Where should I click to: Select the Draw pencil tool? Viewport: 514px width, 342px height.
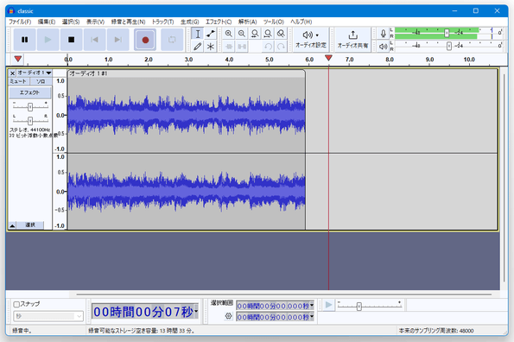point(198,46)
